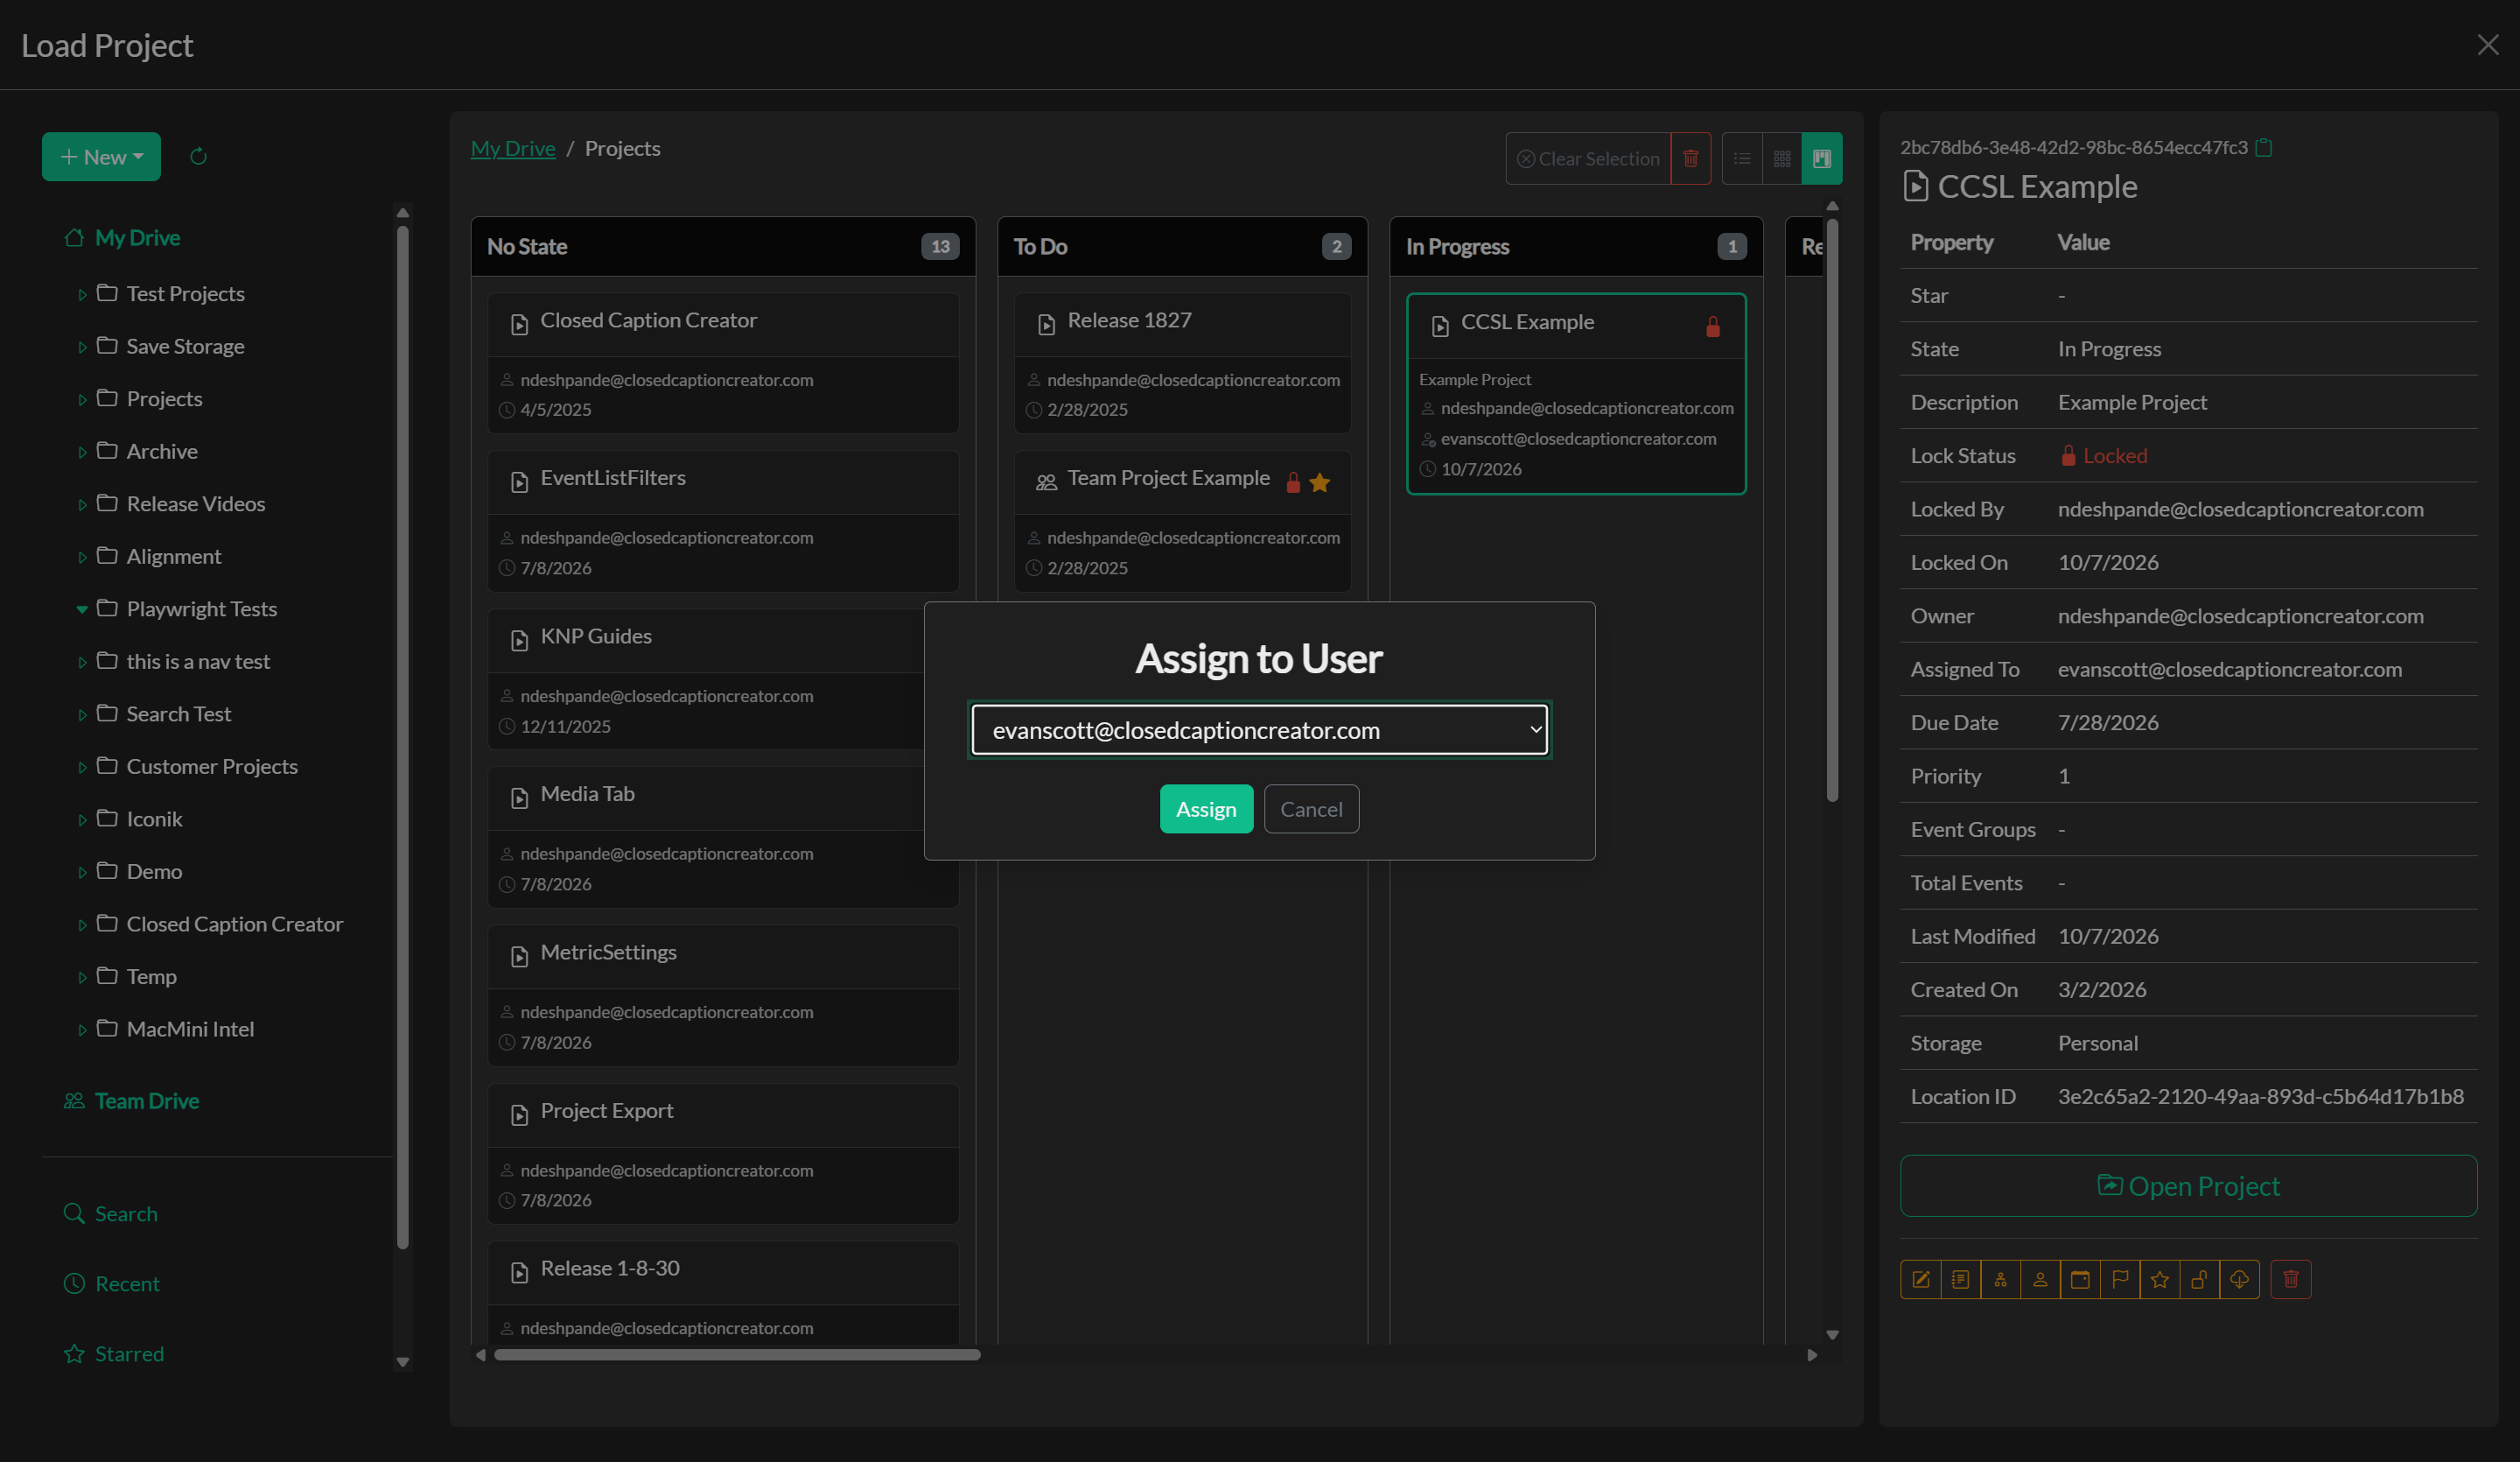Image resolution: width=2520 pixels, height=1462 pixels.
Task: Click the Starred star icon in sidebar
Action: click(x=74, y=1353)
